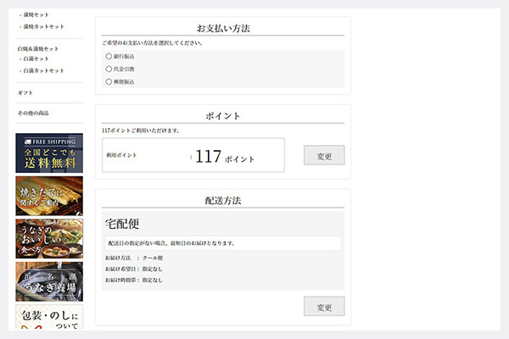Go to 蒲焼セット in the sidebar
The image size is (509, 339).
pyautogui.click(x=36, y=14)
